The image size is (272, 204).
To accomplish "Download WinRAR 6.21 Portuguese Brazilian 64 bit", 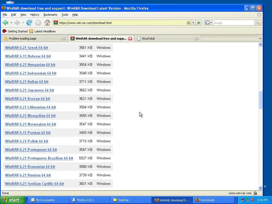I will [39, 158].
